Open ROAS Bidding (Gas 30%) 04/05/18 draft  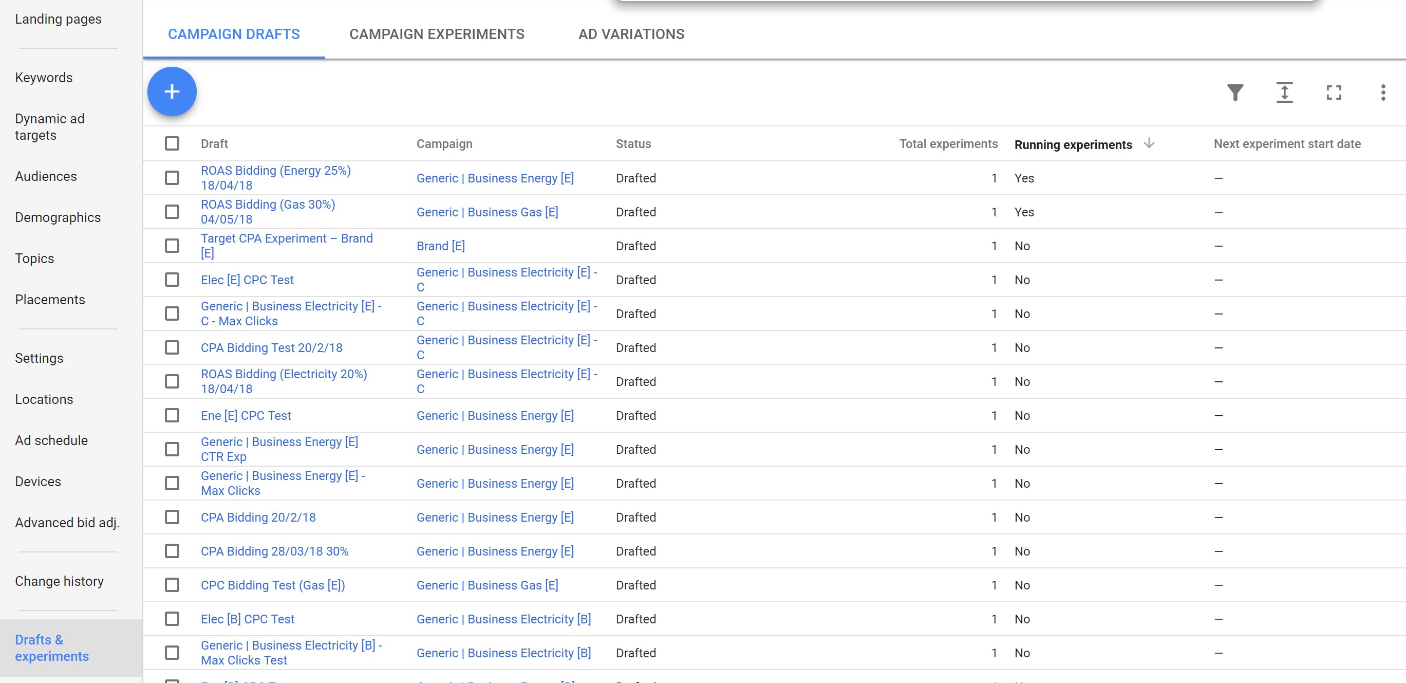pyautogui.click(x=268, y=212)
